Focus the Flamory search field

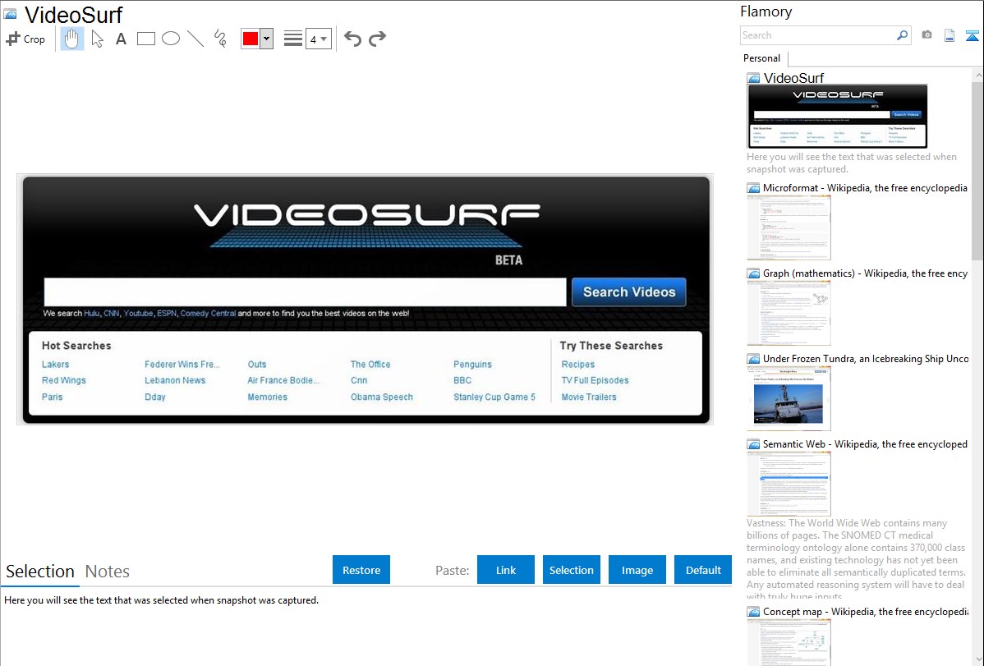tap(818, 35)
